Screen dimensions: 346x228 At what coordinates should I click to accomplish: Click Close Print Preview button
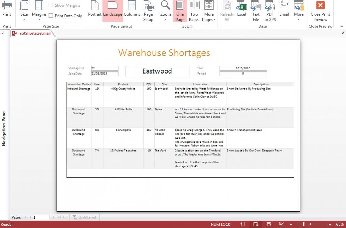(320, 11)
